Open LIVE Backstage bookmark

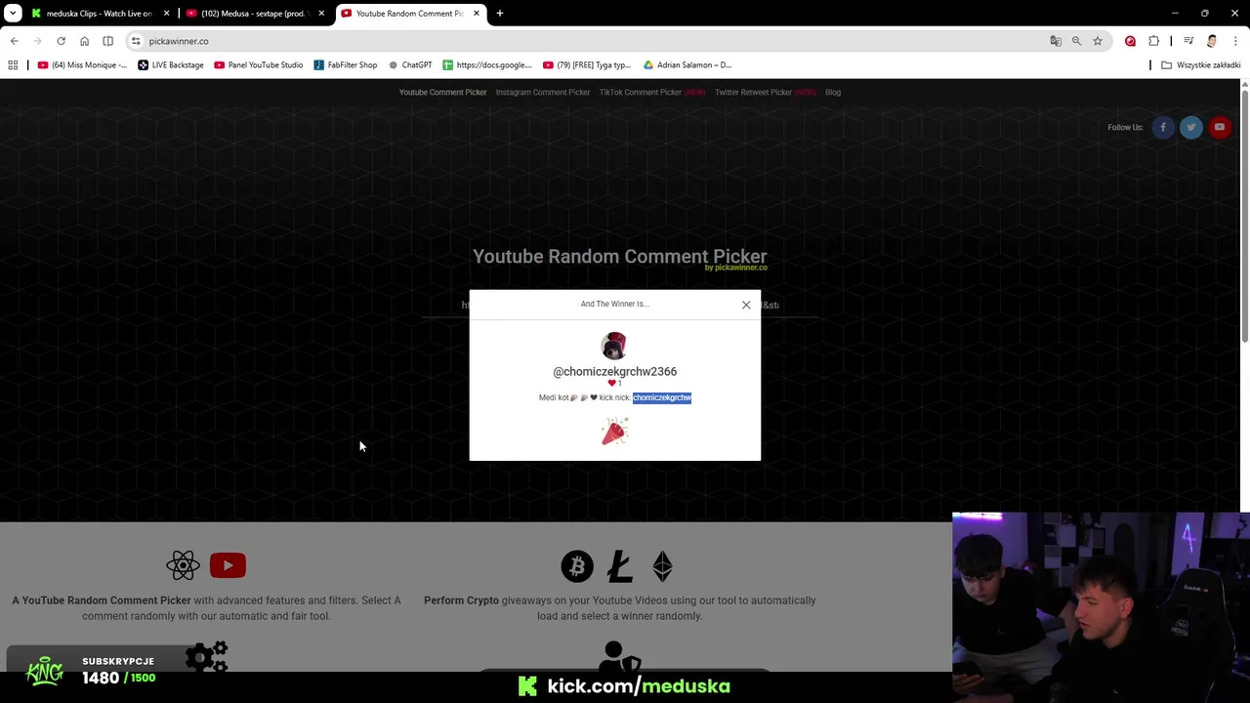tap(171, 65)
